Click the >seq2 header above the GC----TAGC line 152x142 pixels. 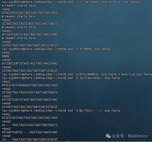pos(6,121)
